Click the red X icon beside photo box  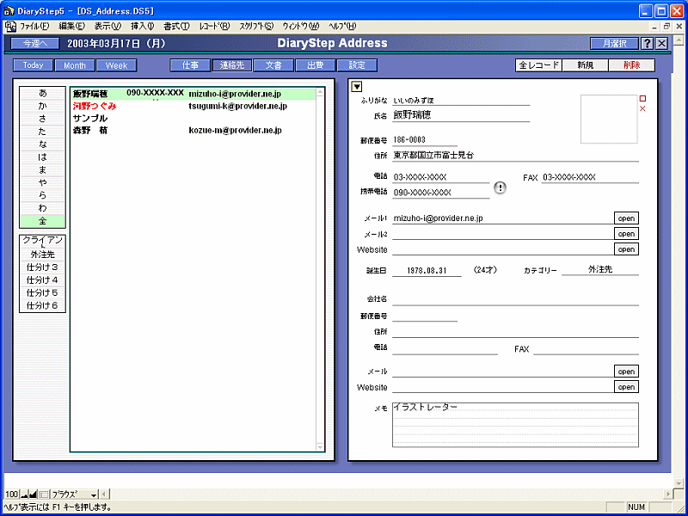point(642,109)
